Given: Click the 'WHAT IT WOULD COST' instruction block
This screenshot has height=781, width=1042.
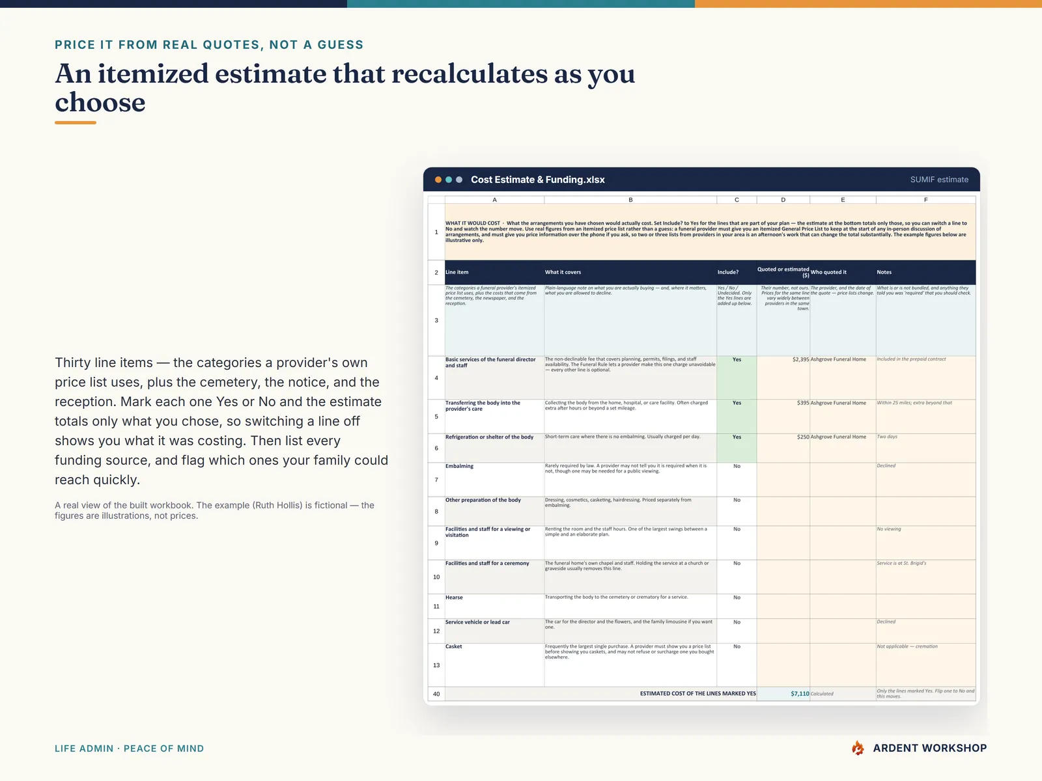Looking at the screenshot, I should 710,232.
